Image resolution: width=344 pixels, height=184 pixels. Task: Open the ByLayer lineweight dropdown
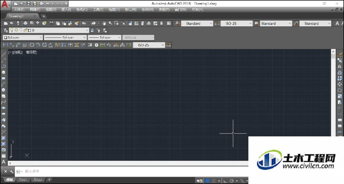pyautogui.click(x=119, y=38)
